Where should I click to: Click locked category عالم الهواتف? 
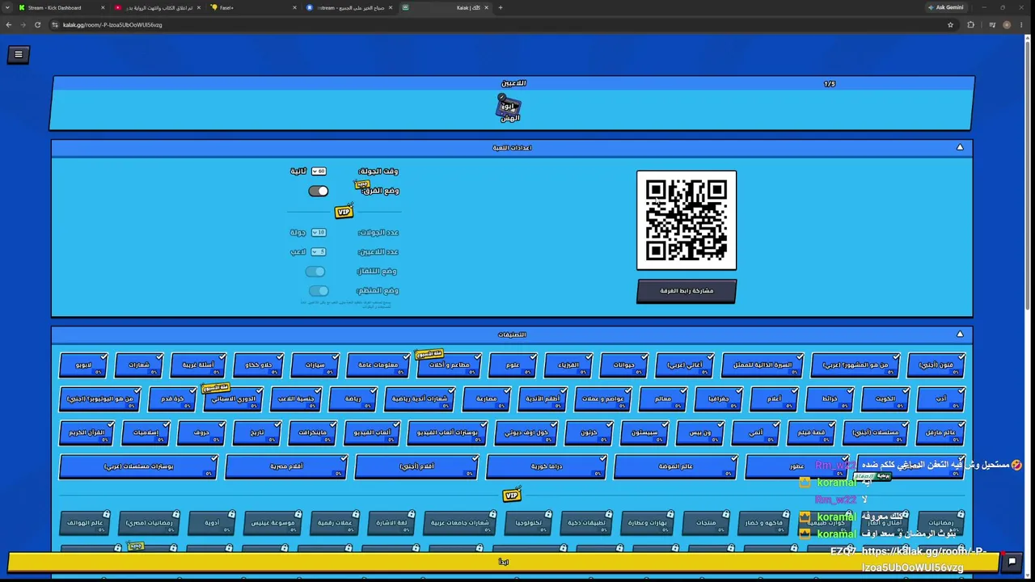click(86, 523)
